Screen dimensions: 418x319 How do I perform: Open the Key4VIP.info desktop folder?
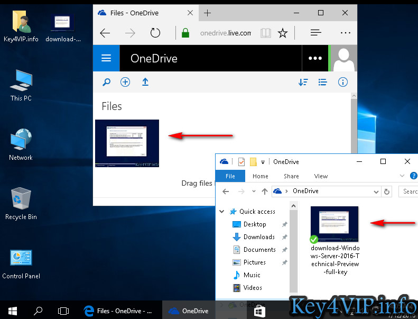click(x=21, y=26)
